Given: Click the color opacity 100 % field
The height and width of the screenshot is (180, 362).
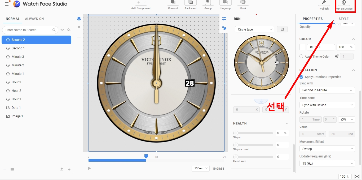Looking at the screenshot, I should tap(346, 47).
